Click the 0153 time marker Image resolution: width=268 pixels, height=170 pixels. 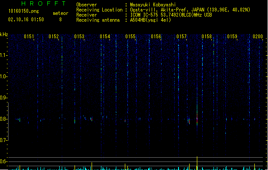click(79, 37)
